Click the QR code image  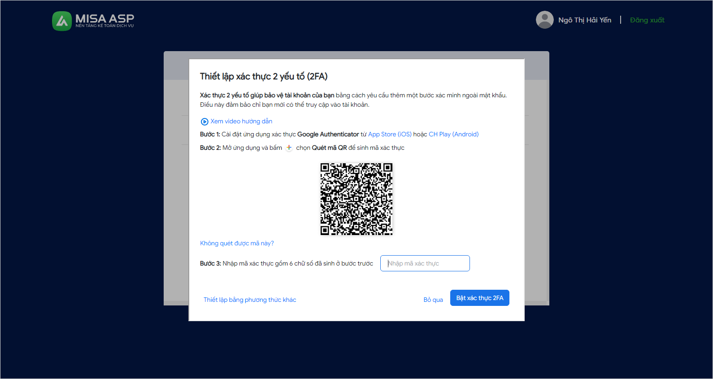pos(356,199)
